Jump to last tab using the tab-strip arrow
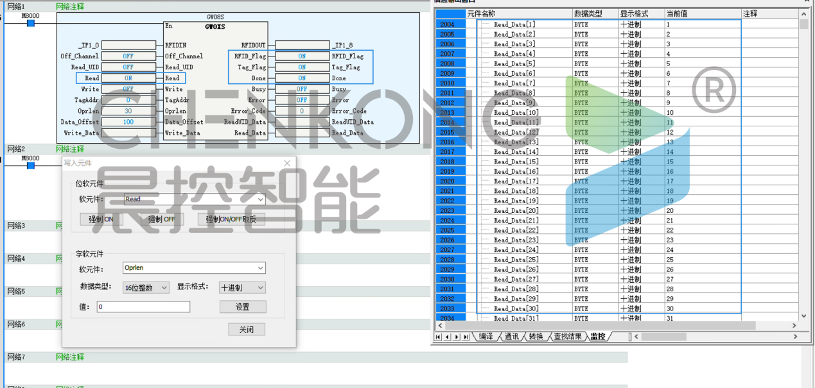 466,337
